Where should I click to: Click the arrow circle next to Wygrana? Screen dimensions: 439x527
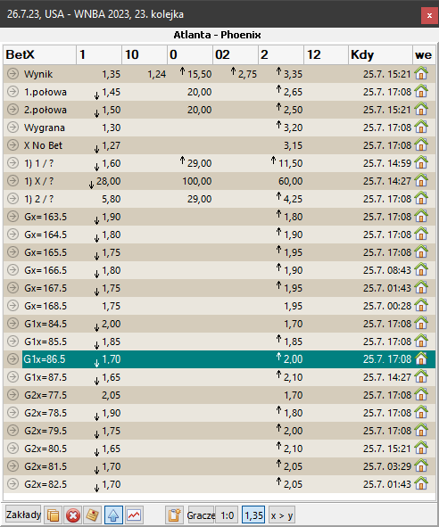coord(12,127)
